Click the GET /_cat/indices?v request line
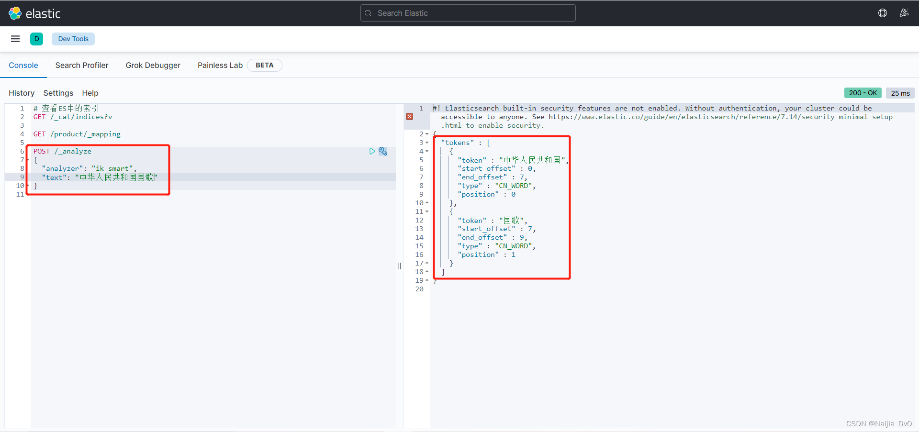 (73, 117)
